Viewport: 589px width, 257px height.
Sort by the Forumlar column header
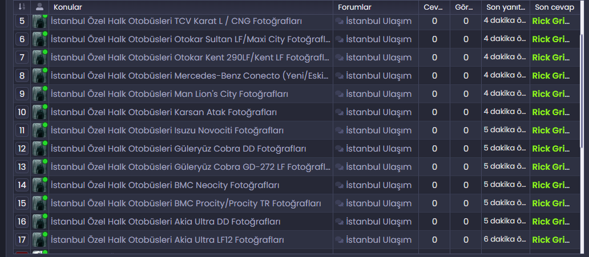click(x=354, y=7)
